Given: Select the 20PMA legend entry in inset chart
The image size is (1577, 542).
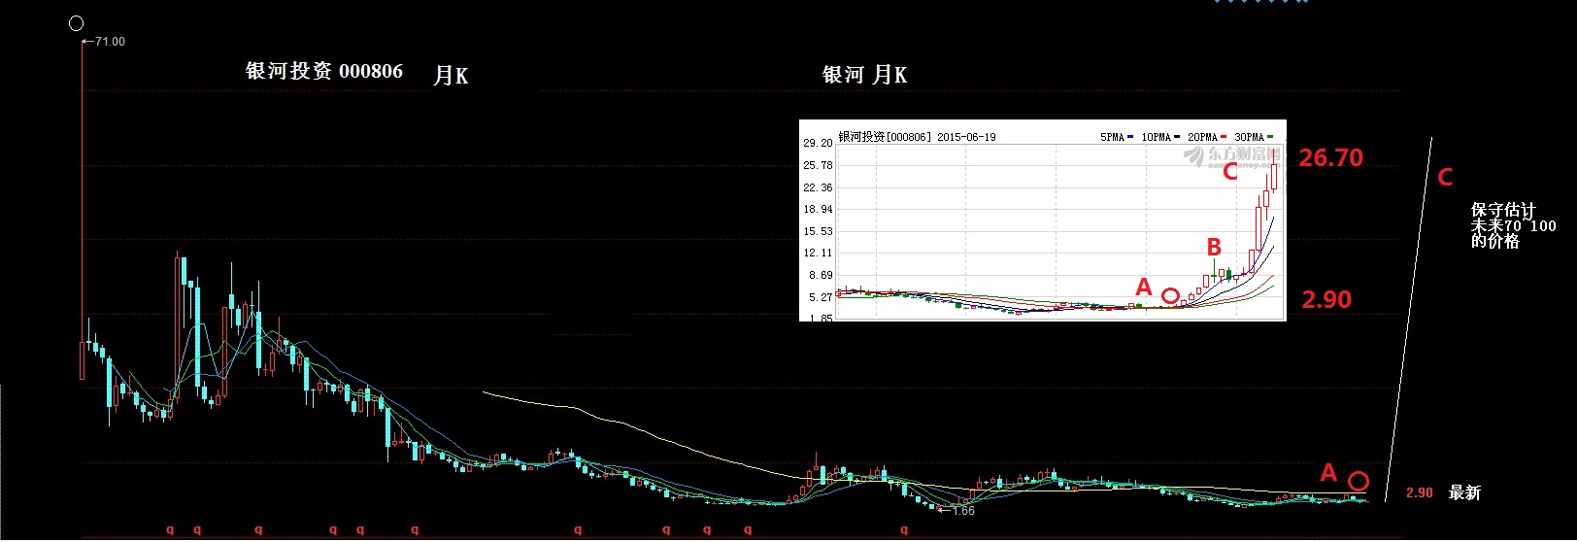Looking at the screenshot, I should click(1207, 138).
